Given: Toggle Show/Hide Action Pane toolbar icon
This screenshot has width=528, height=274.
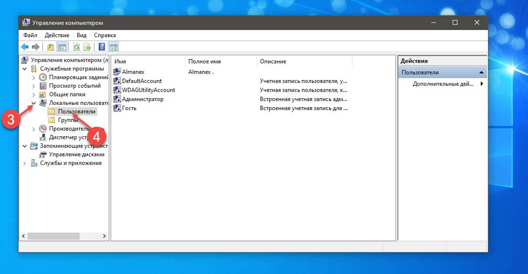Looking at the screenshot, I should [114, 47].
